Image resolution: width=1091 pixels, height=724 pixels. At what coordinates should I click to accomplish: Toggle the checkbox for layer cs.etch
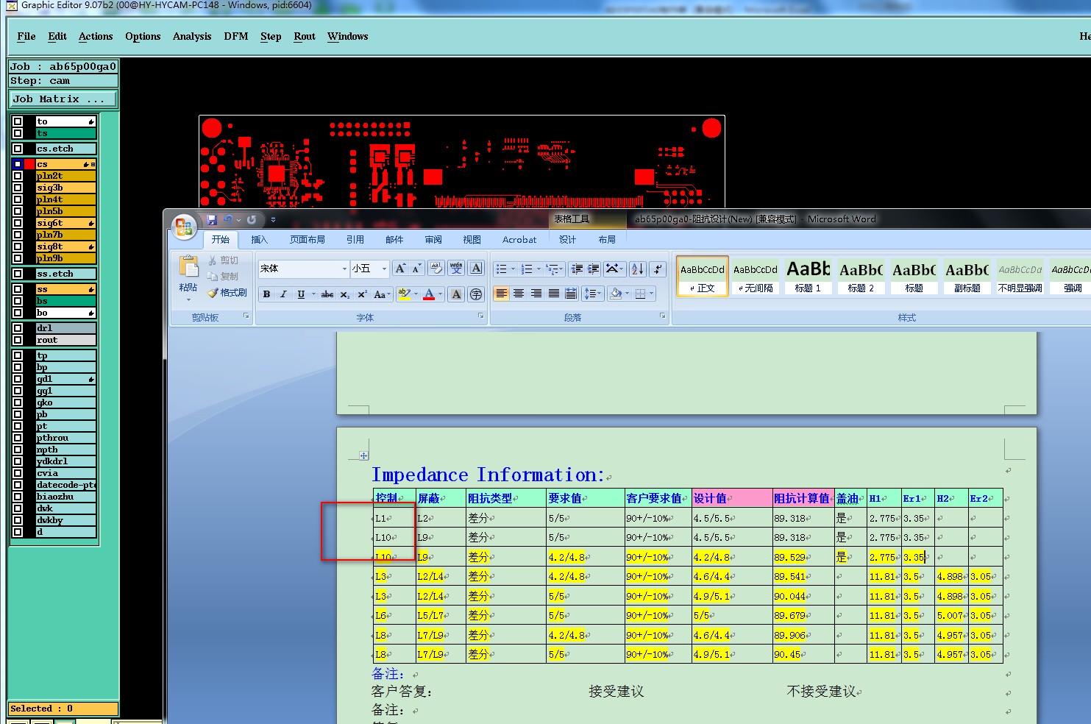click(x=18, y=149)
